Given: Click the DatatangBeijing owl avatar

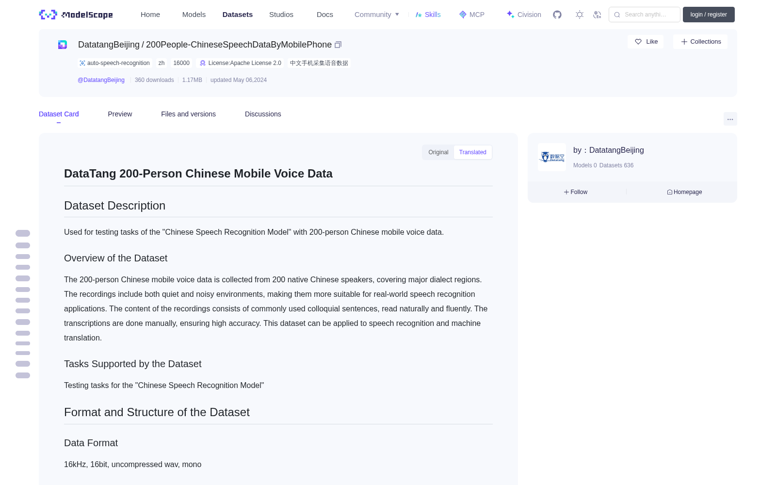Looking at the screenshot, I should click(x=552, y=157).
